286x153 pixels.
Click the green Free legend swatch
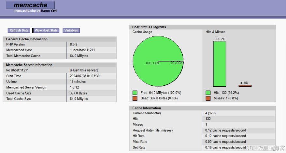(135, 93)
